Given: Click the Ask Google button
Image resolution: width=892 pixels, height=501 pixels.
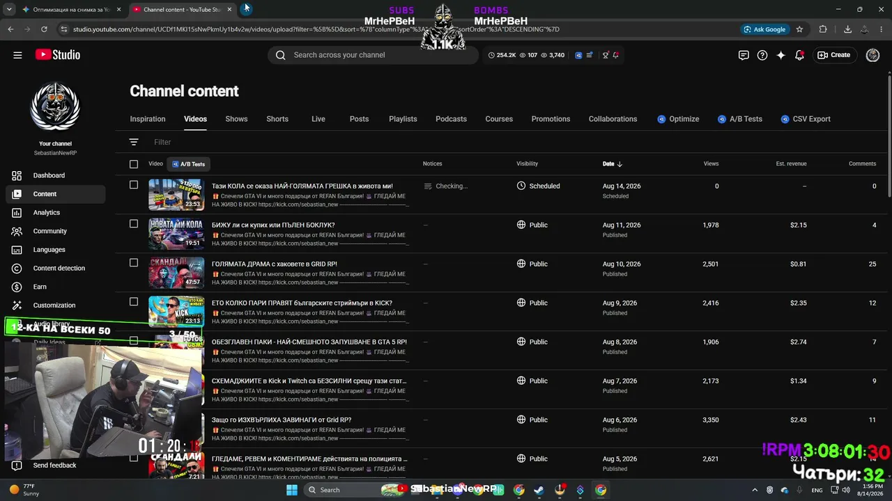Looking at the screenshot, I should [764, 29].
